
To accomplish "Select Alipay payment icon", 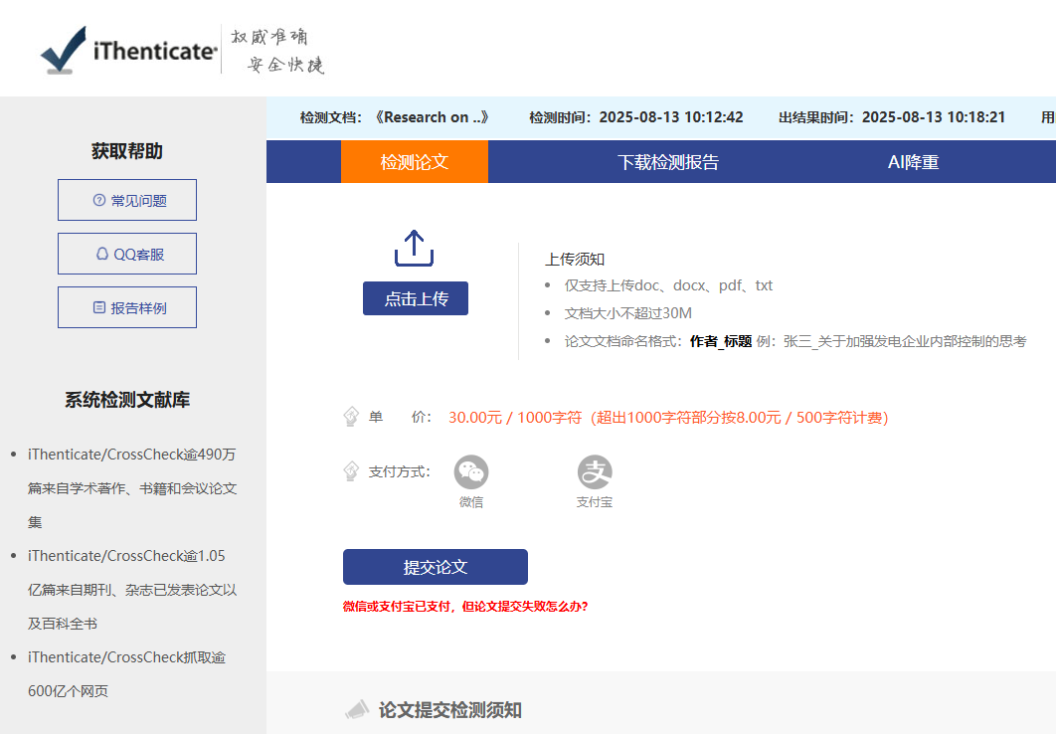I will coord(594,472).
